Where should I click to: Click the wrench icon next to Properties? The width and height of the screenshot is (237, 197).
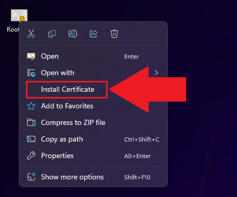pyautogui.click(x=31, y=156)
